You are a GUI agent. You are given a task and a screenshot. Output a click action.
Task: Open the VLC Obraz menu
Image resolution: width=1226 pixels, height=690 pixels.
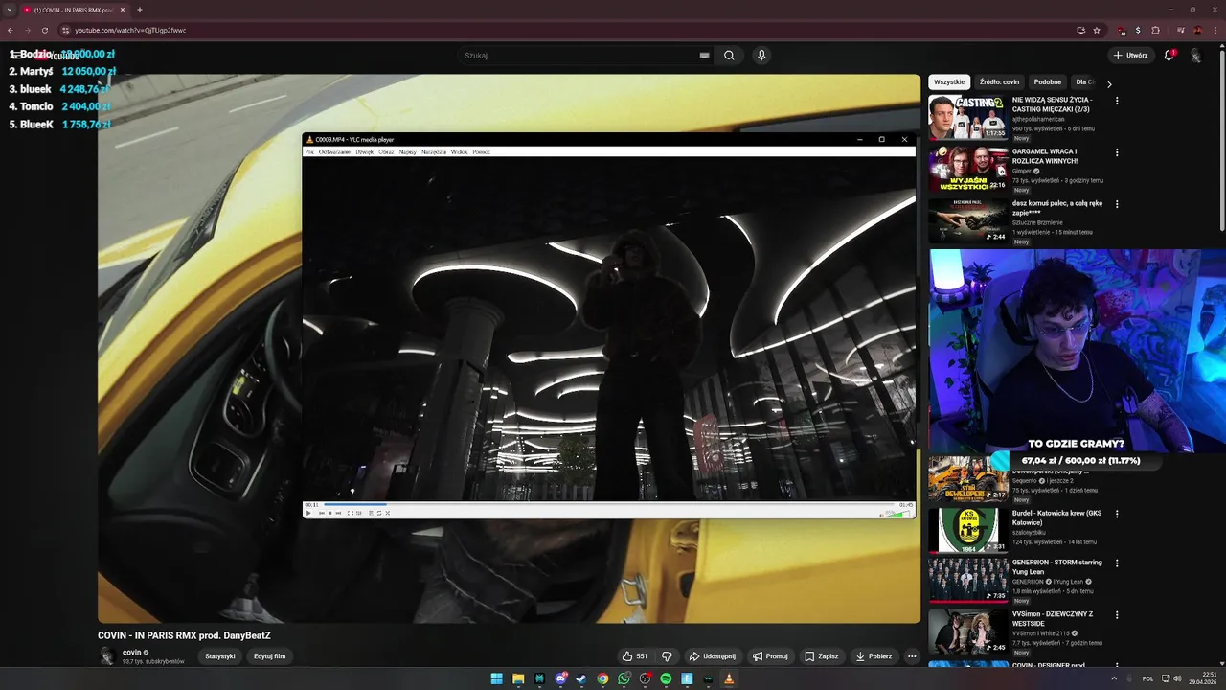coord(386,151)
